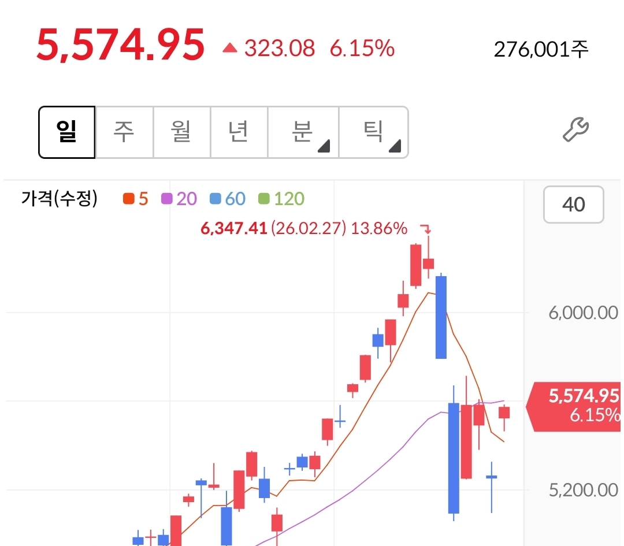Toggle the 20-day moving average legend

point(180,199)
